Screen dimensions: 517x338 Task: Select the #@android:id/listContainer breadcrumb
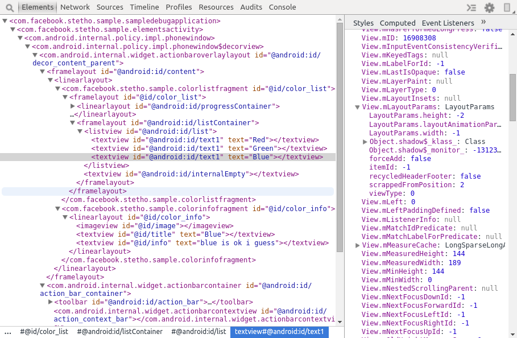click(x=119, y=332)
